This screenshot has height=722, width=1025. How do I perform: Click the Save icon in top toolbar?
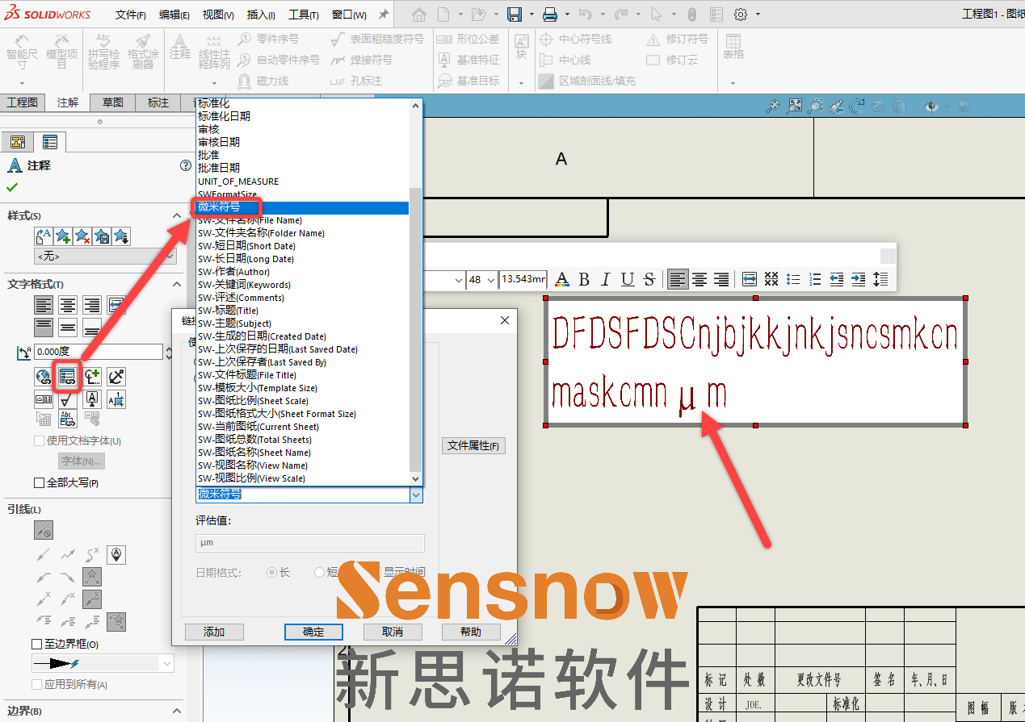pyautogui.click(x=515, y=15)
